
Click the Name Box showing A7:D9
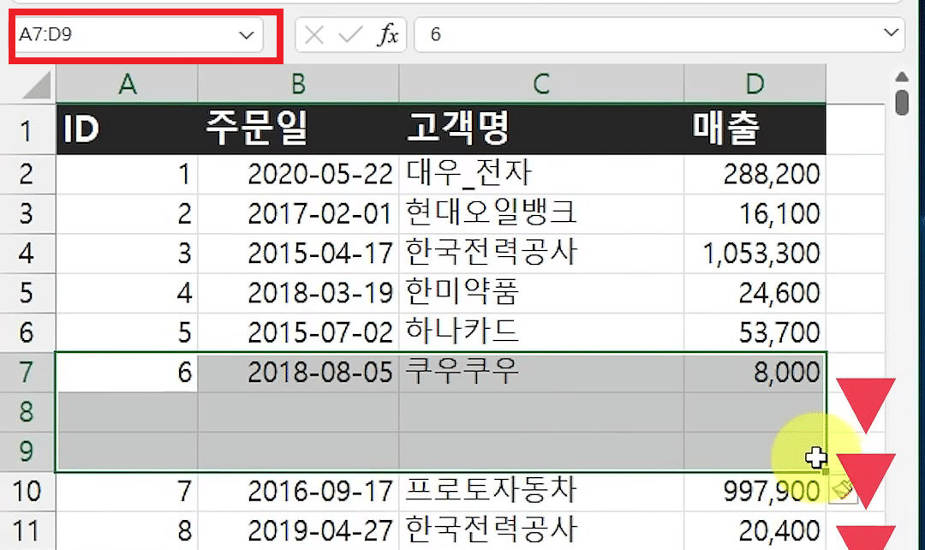pyautogui.click(x=137, y=35)
